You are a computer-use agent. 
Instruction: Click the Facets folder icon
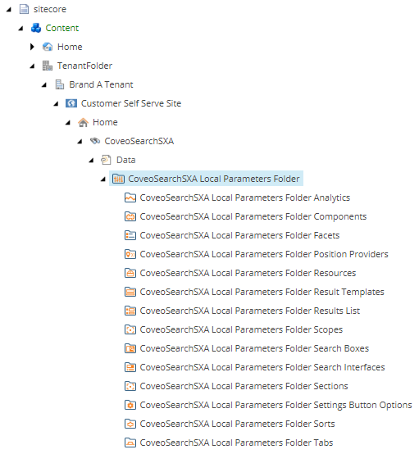(130, 235)
